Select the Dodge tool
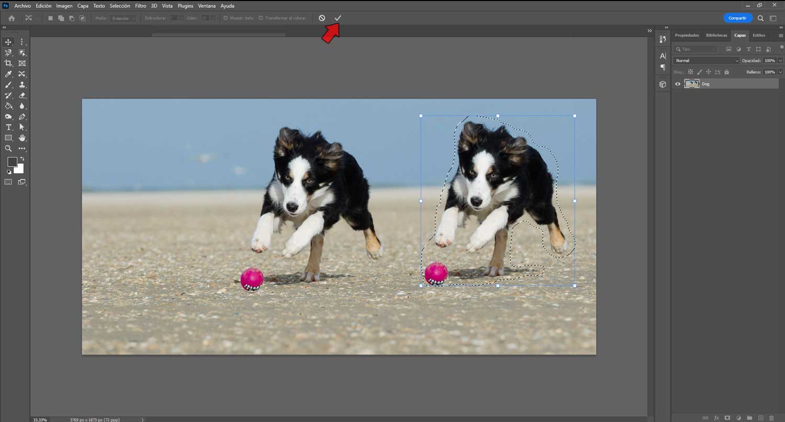The height and width of the screenshot is (422, 785). tap(8, 117)
